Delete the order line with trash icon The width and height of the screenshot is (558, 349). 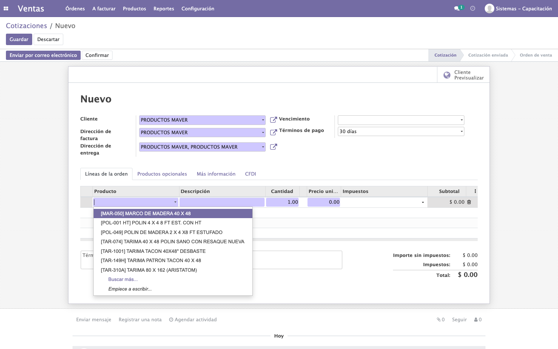[x=469, y=202]
